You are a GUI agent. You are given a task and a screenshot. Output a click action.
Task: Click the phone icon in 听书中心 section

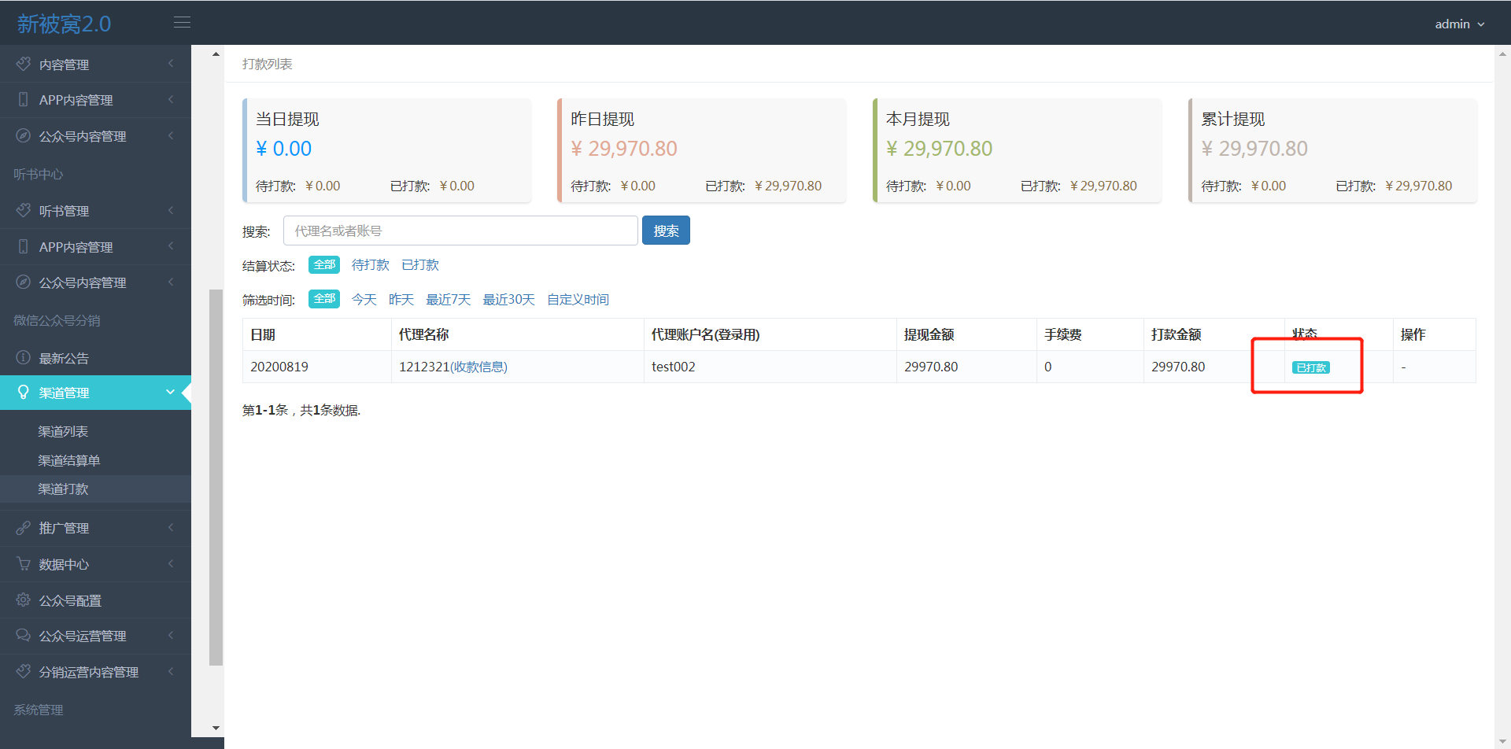point(24,246)
